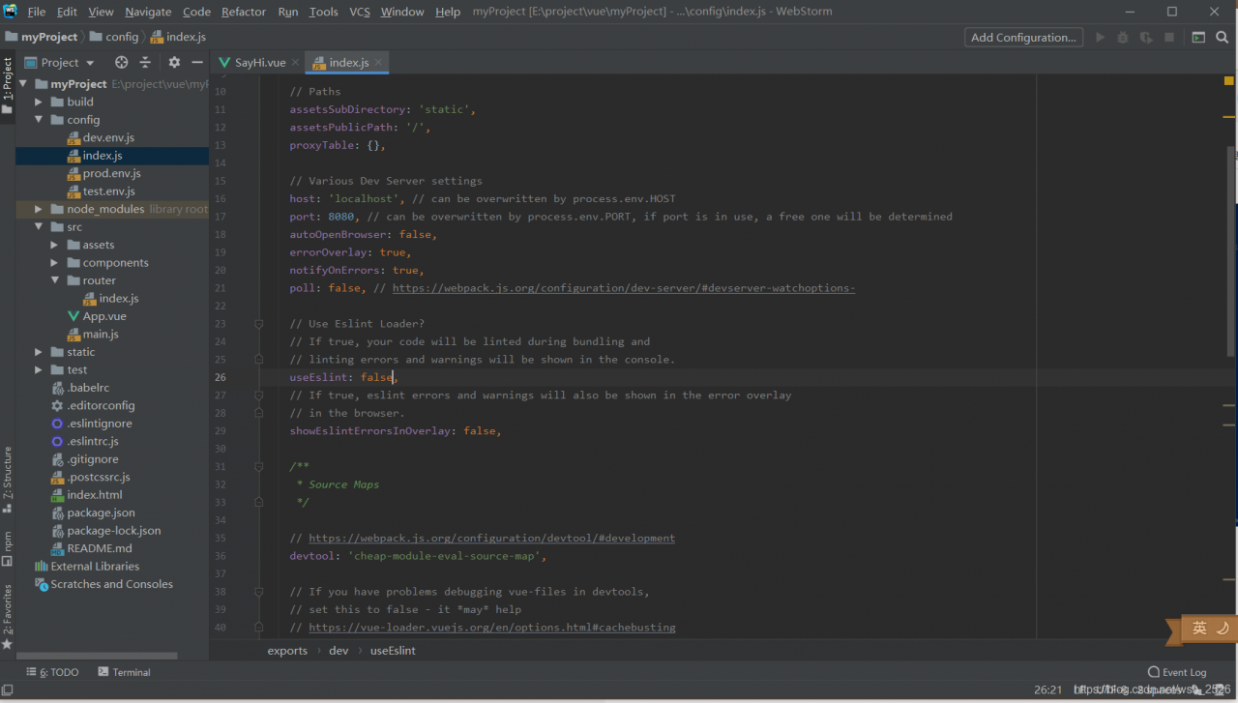The width and height of the screenshot is (1238, 703).
Task: Click the Run configuration play icon
Action: 1100,37
